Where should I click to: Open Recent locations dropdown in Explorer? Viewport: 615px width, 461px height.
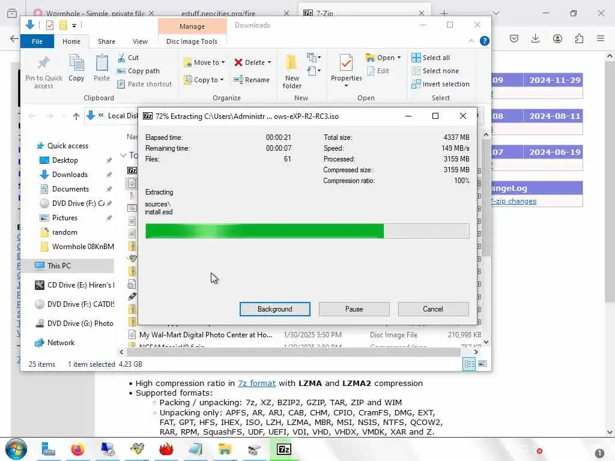pyautogui.click(x=64, y=116)
